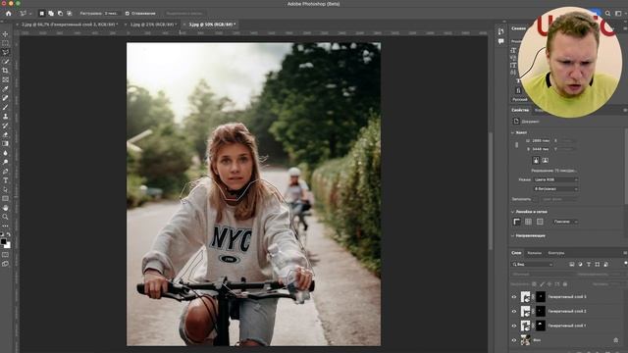Choose New Selection mode
This screenshot has width=628, height=353.
[41, 13]
